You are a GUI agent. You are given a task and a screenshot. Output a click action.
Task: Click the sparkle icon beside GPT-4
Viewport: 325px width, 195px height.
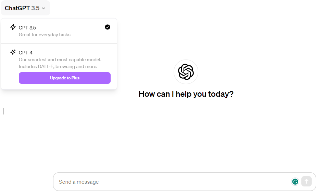pos(13,52)
